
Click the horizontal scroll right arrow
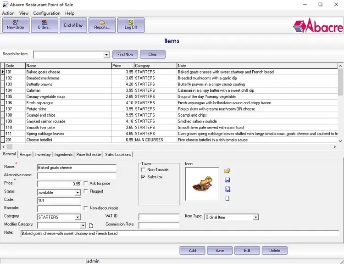(x=335, y=147)
